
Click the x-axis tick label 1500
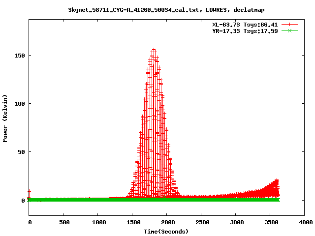[133, 222]
